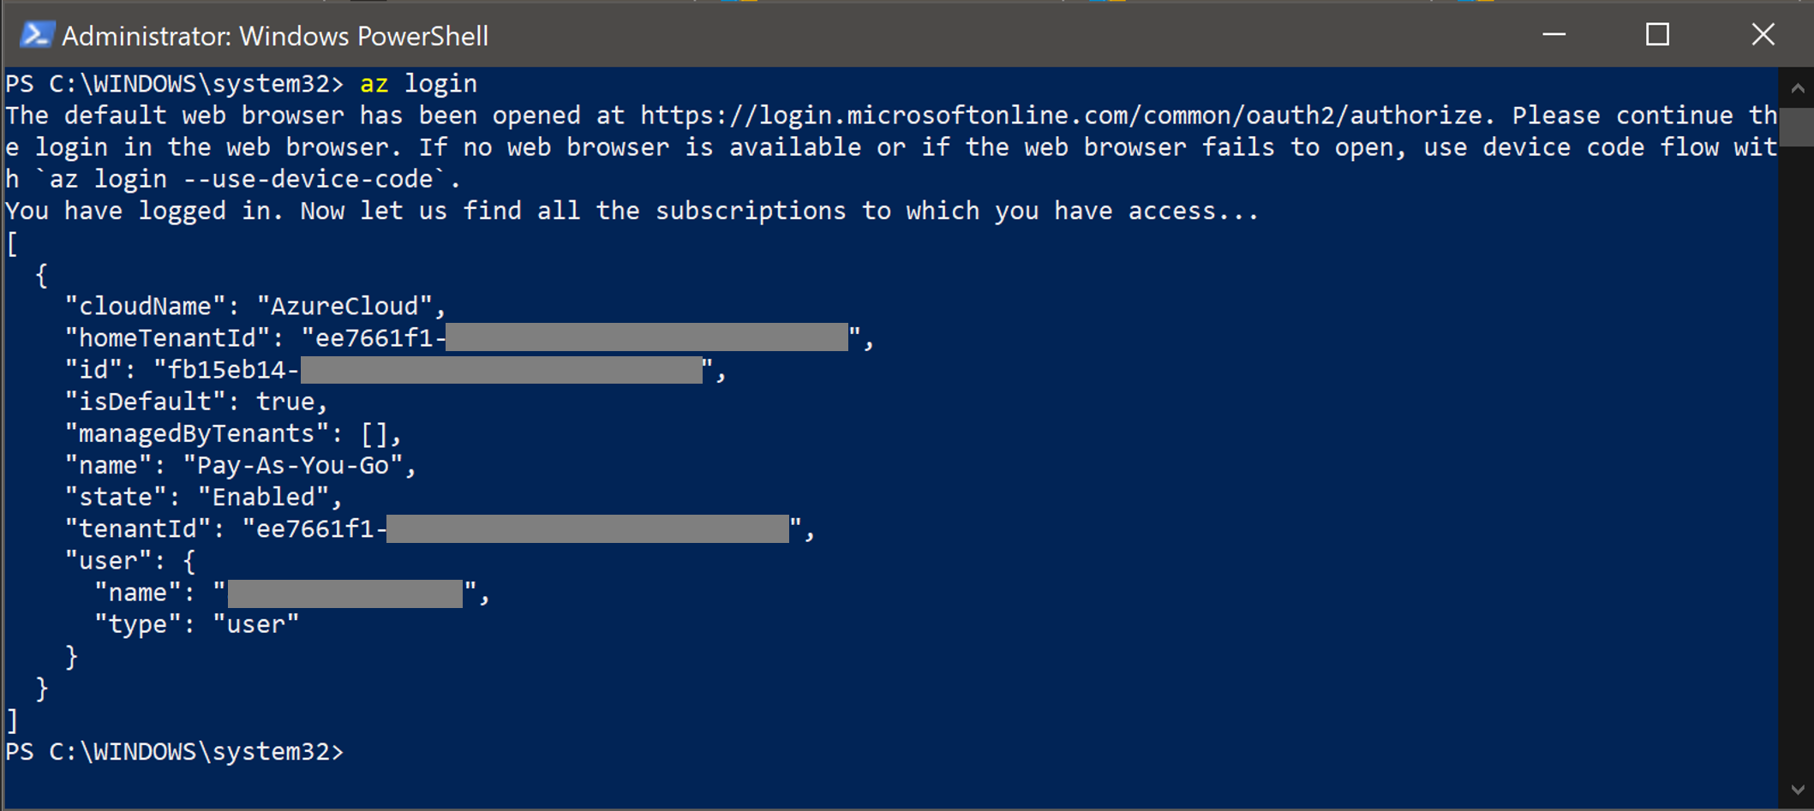1814x811 pixels.
Task: Click the scrollbar down arrow
Action: tap(1797, 790)
